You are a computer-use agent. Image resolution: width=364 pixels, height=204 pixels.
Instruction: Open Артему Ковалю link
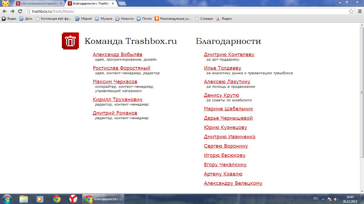[223, 174]
